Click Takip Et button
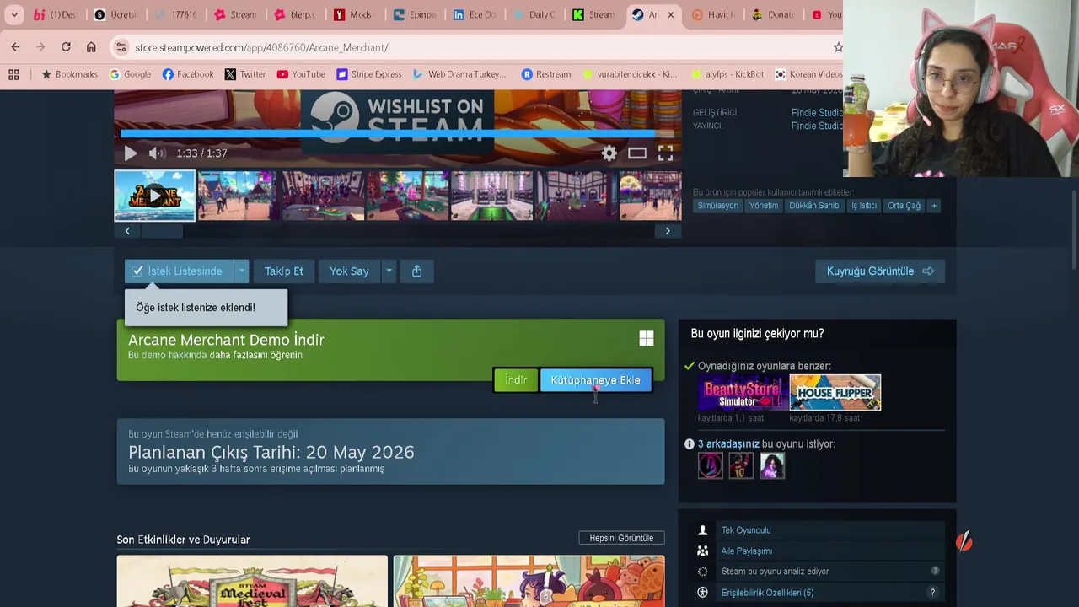Image resolution: width=1079 pixels, height=607 pixels. tap(283, 271)
